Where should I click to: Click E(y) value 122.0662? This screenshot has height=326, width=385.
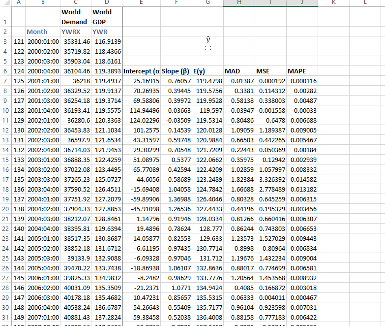207,160
